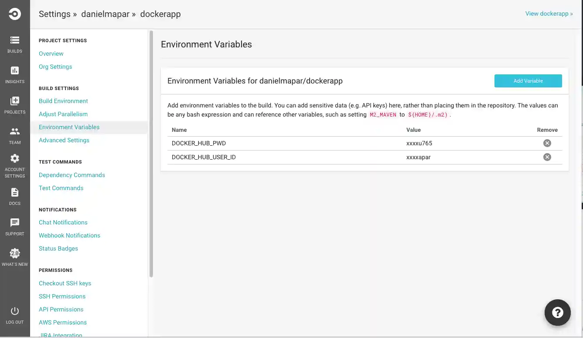
Task: Open Adjust Parallelism settings
Action: point(63,114)
